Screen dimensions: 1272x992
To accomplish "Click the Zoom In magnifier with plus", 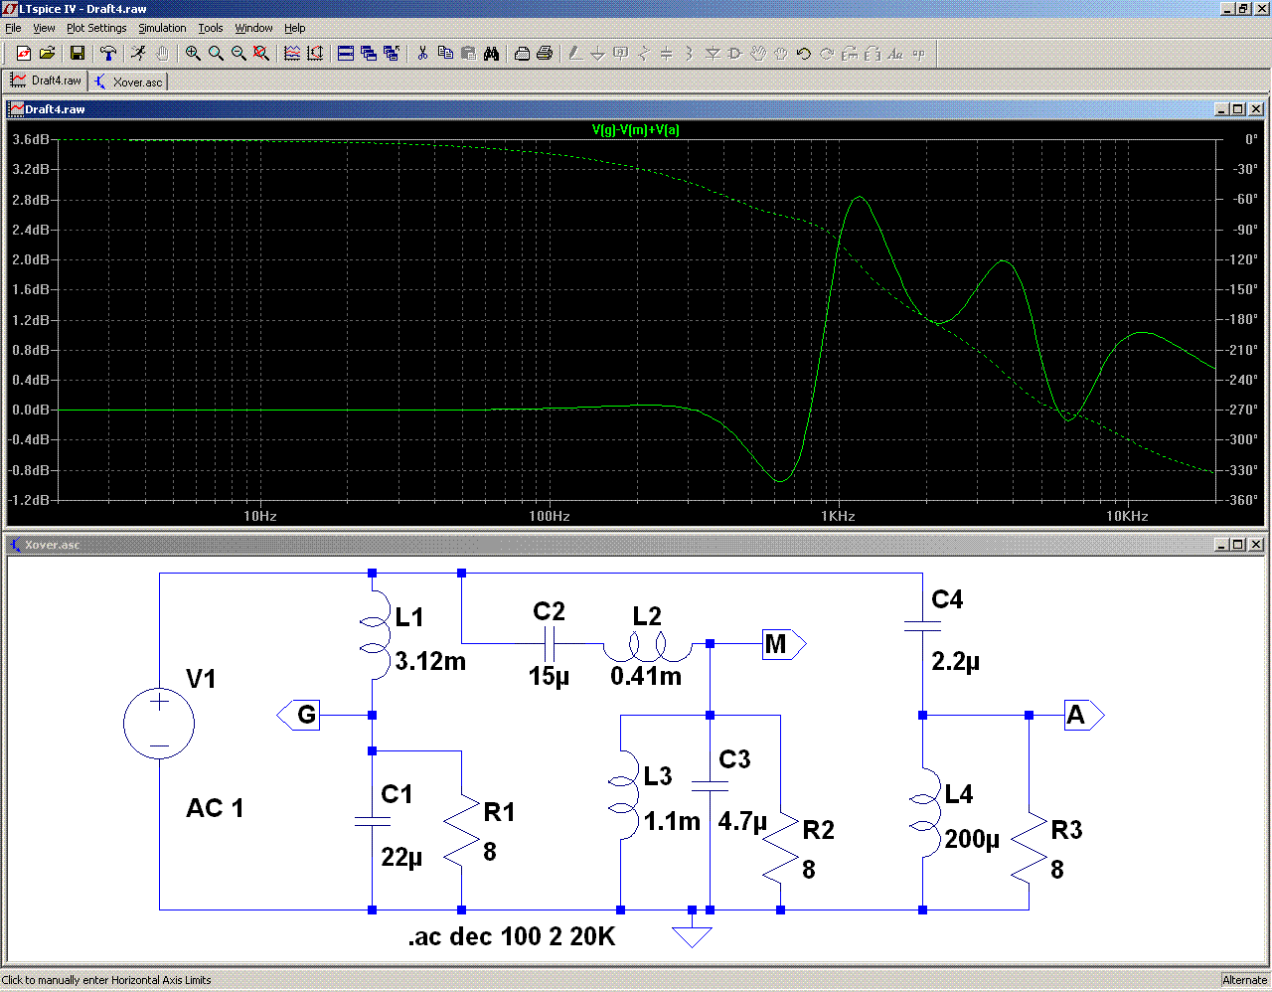I will pos(193,54).
